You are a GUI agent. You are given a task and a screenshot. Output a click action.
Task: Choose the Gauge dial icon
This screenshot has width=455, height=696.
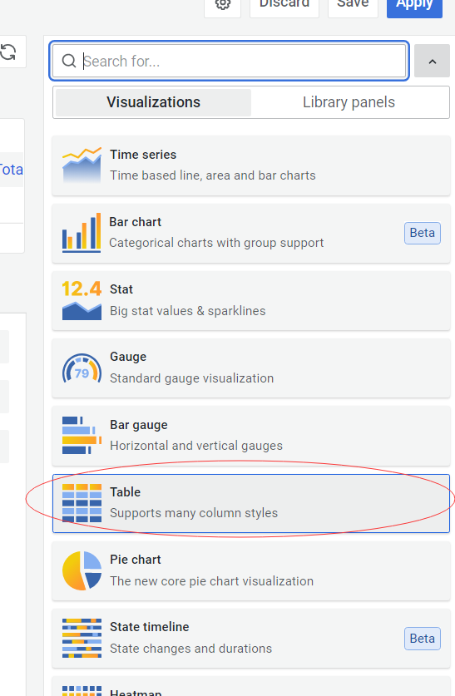(82, 368)
